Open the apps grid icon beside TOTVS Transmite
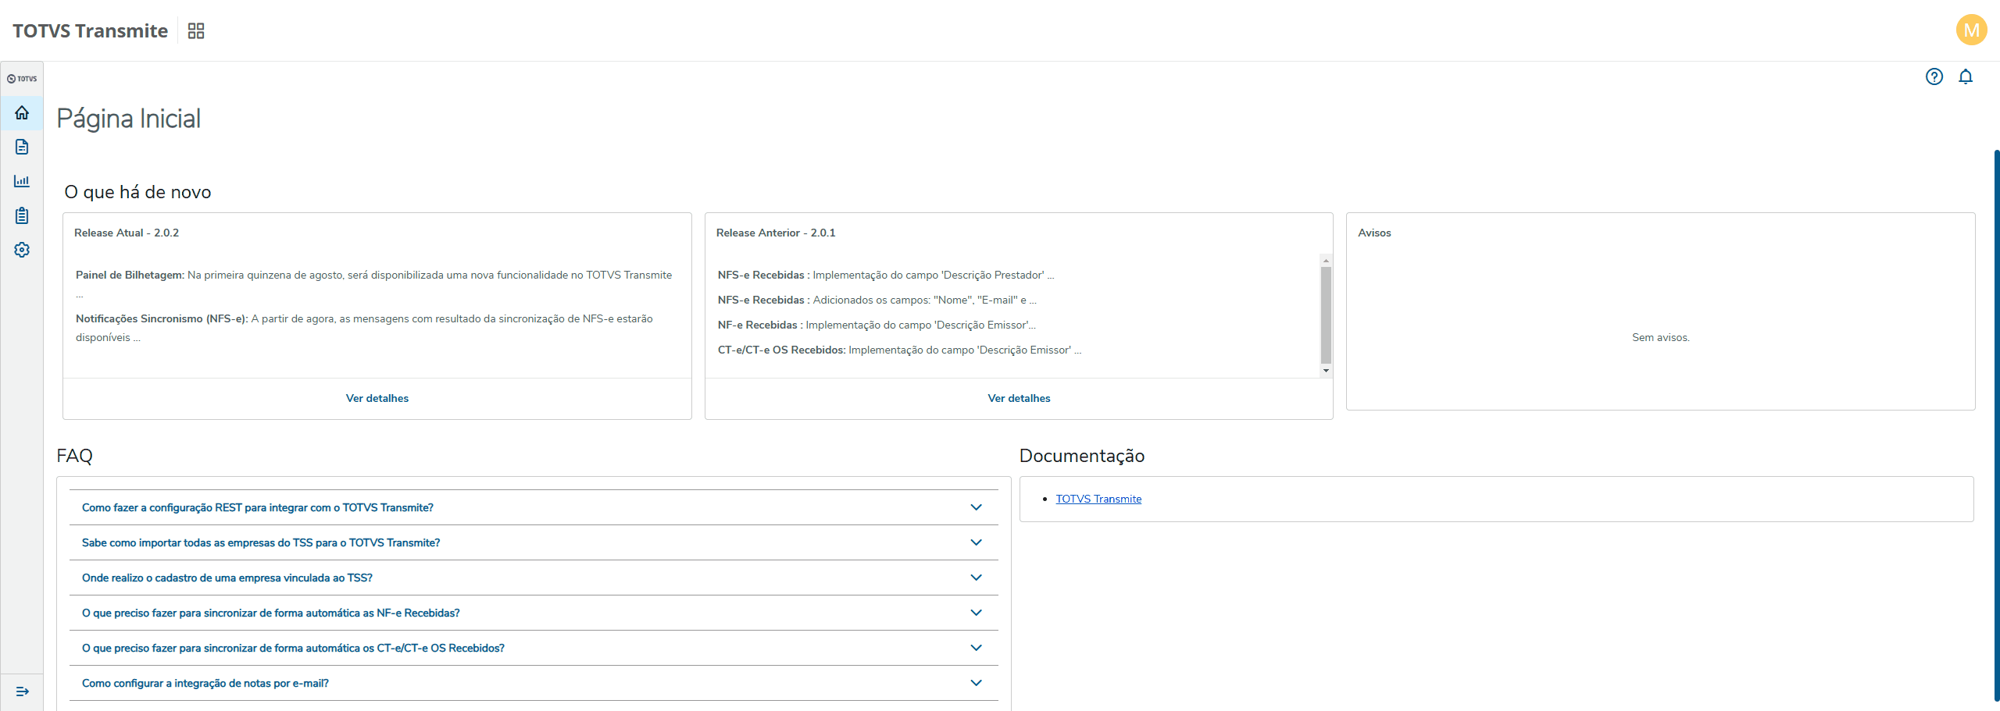This screenshot has height=711, width=2000. click(x=196, y=30)
